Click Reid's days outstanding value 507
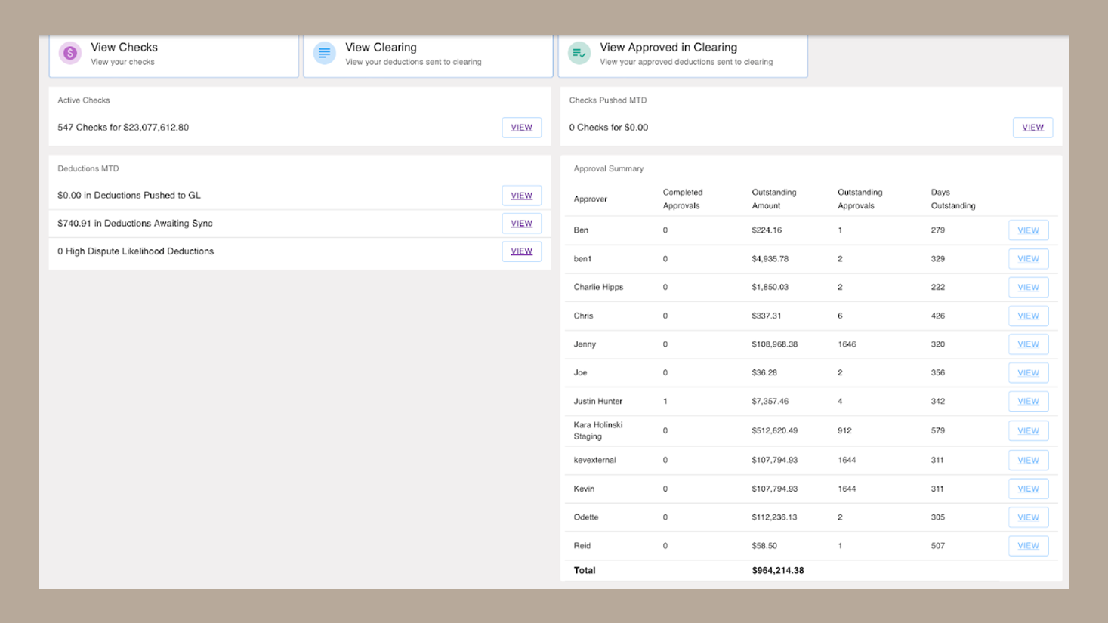The height and width of the screenshot is (623, 1108). click(938, 546)
